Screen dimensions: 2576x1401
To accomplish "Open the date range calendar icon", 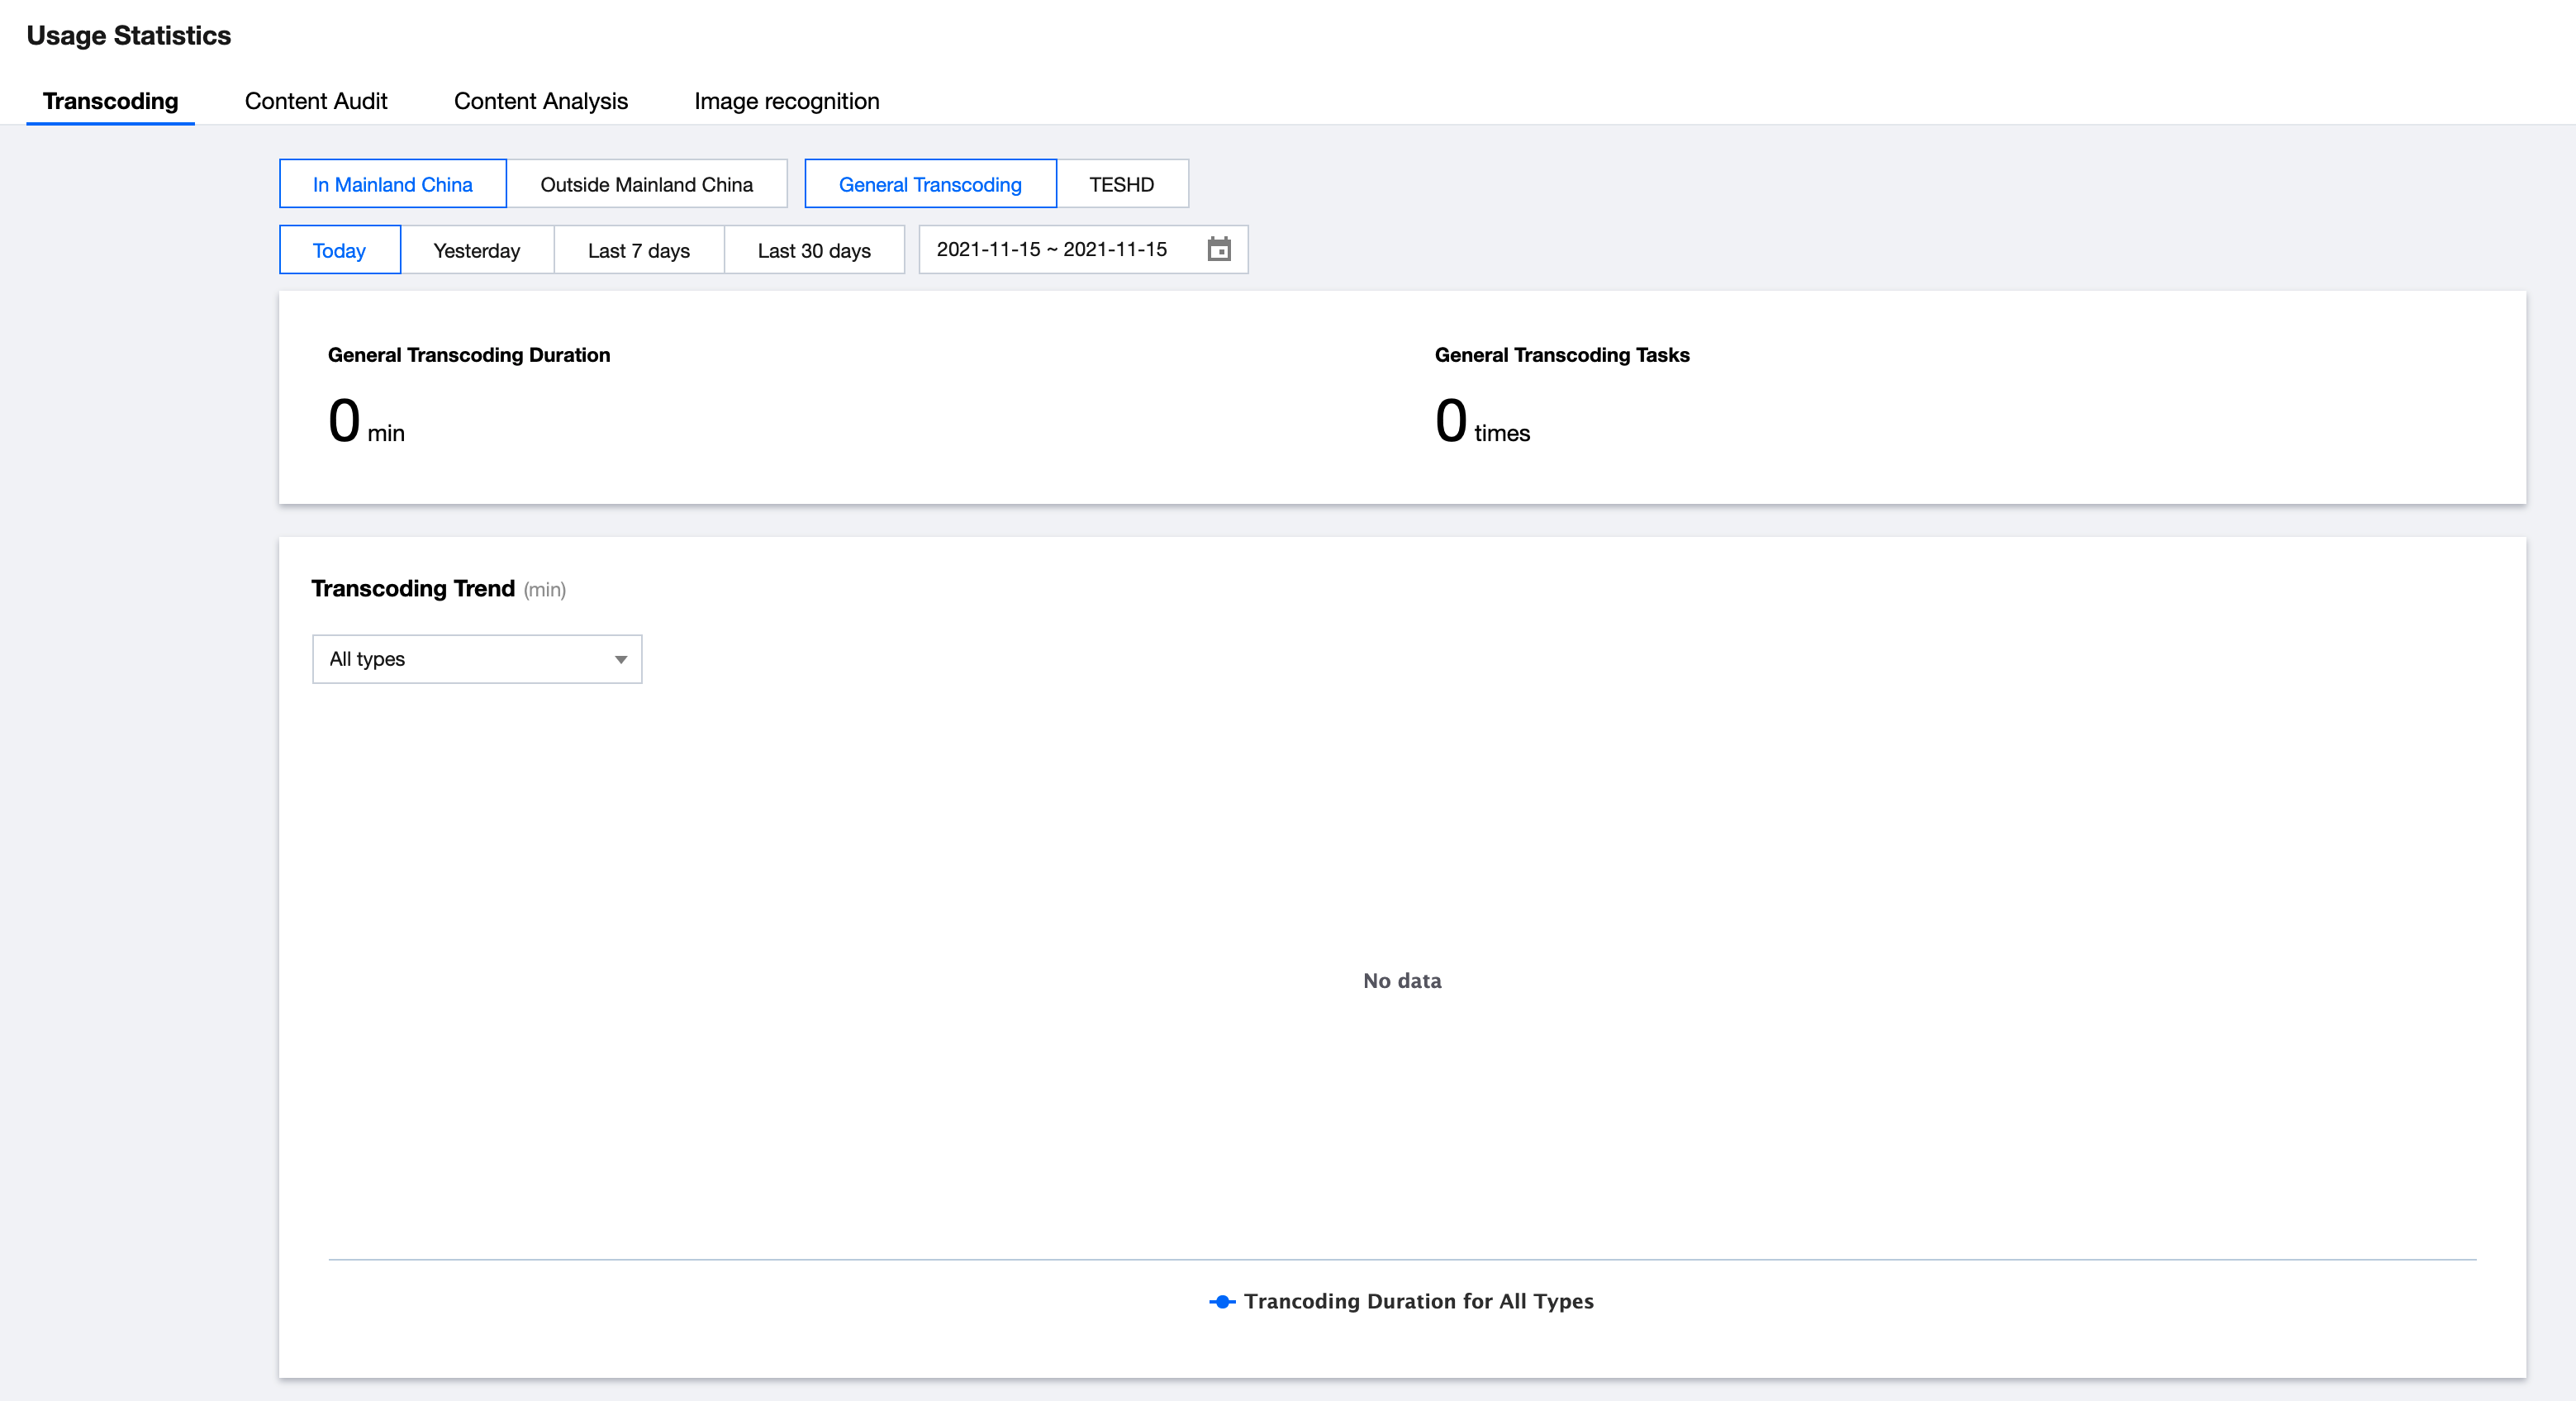I will pos(1218,249).
